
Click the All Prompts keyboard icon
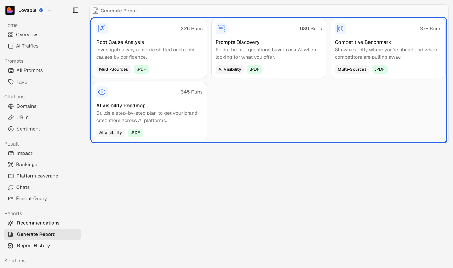(x=11, y=70)
